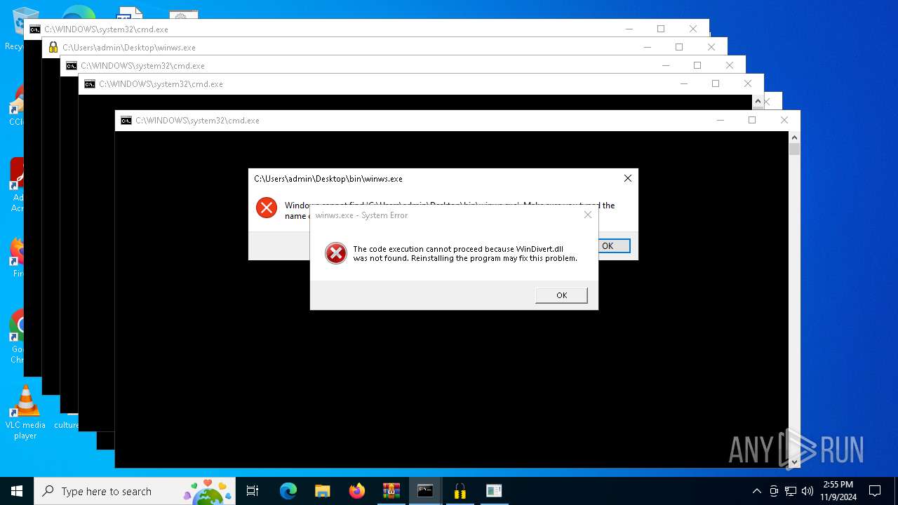
Task: Click the Type here to search box
Action: [x=135, y=491]
